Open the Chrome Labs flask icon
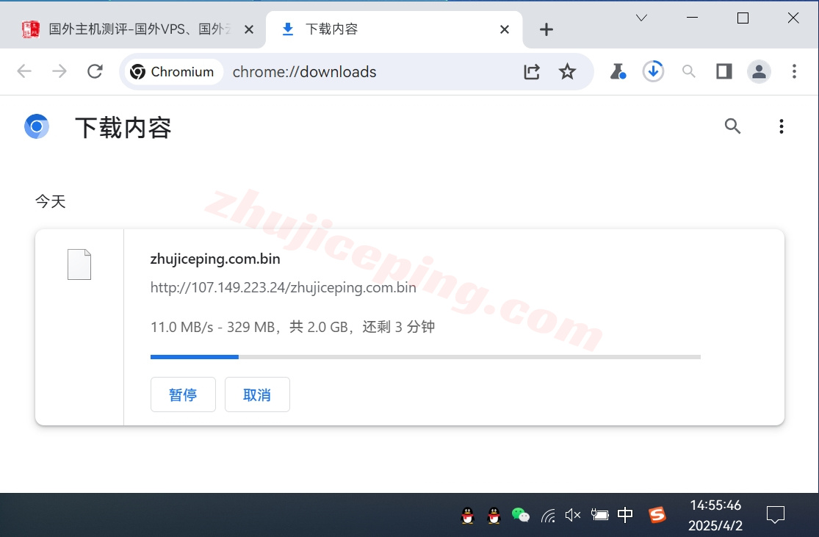This screenshot has height=537, width=819. point(618,71)
